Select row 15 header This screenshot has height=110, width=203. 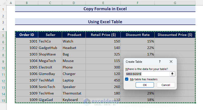point(3,100)
